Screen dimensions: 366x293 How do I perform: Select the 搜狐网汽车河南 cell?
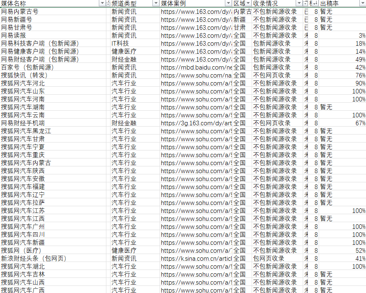click(53, 99)
